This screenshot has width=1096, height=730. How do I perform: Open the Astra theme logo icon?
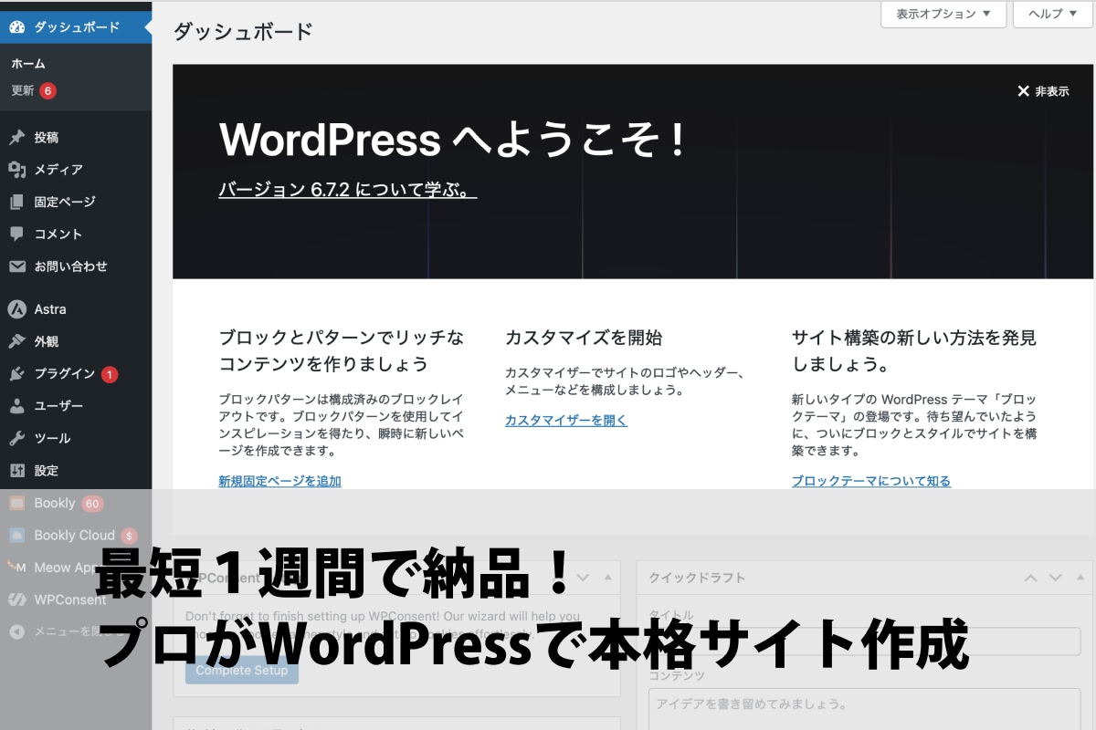[x=16, y=309]
